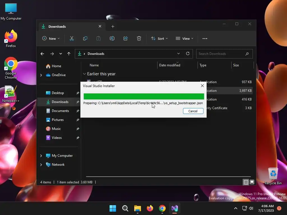Show hidden icons in system tray
This screenshot has width=287, height=215.
click(236, 208)
